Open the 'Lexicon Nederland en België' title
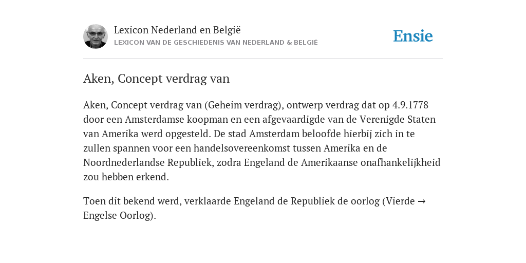 click(x=177, y=30)
